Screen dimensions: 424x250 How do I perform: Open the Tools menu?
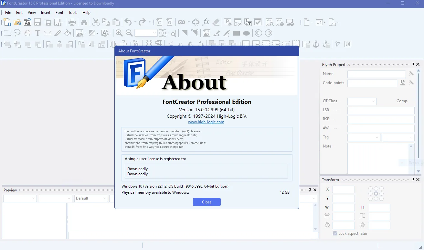coord(73,13)
